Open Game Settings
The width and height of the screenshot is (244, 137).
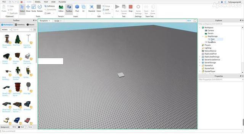[138, 9]
